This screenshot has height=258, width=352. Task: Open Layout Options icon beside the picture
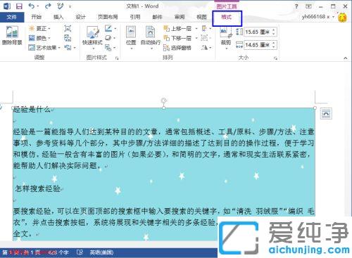326,114
